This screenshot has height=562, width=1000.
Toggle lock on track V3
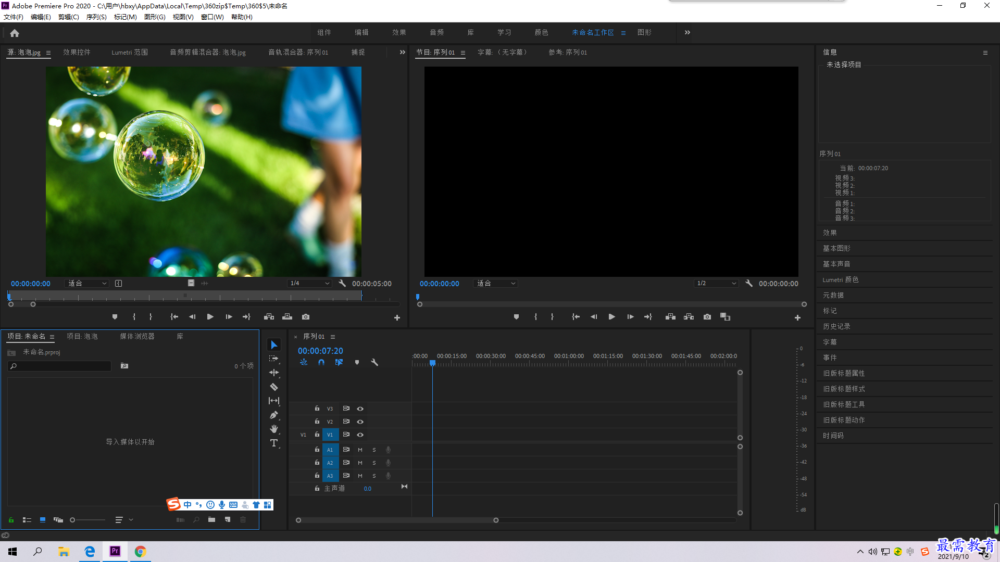tap(317, 408)
